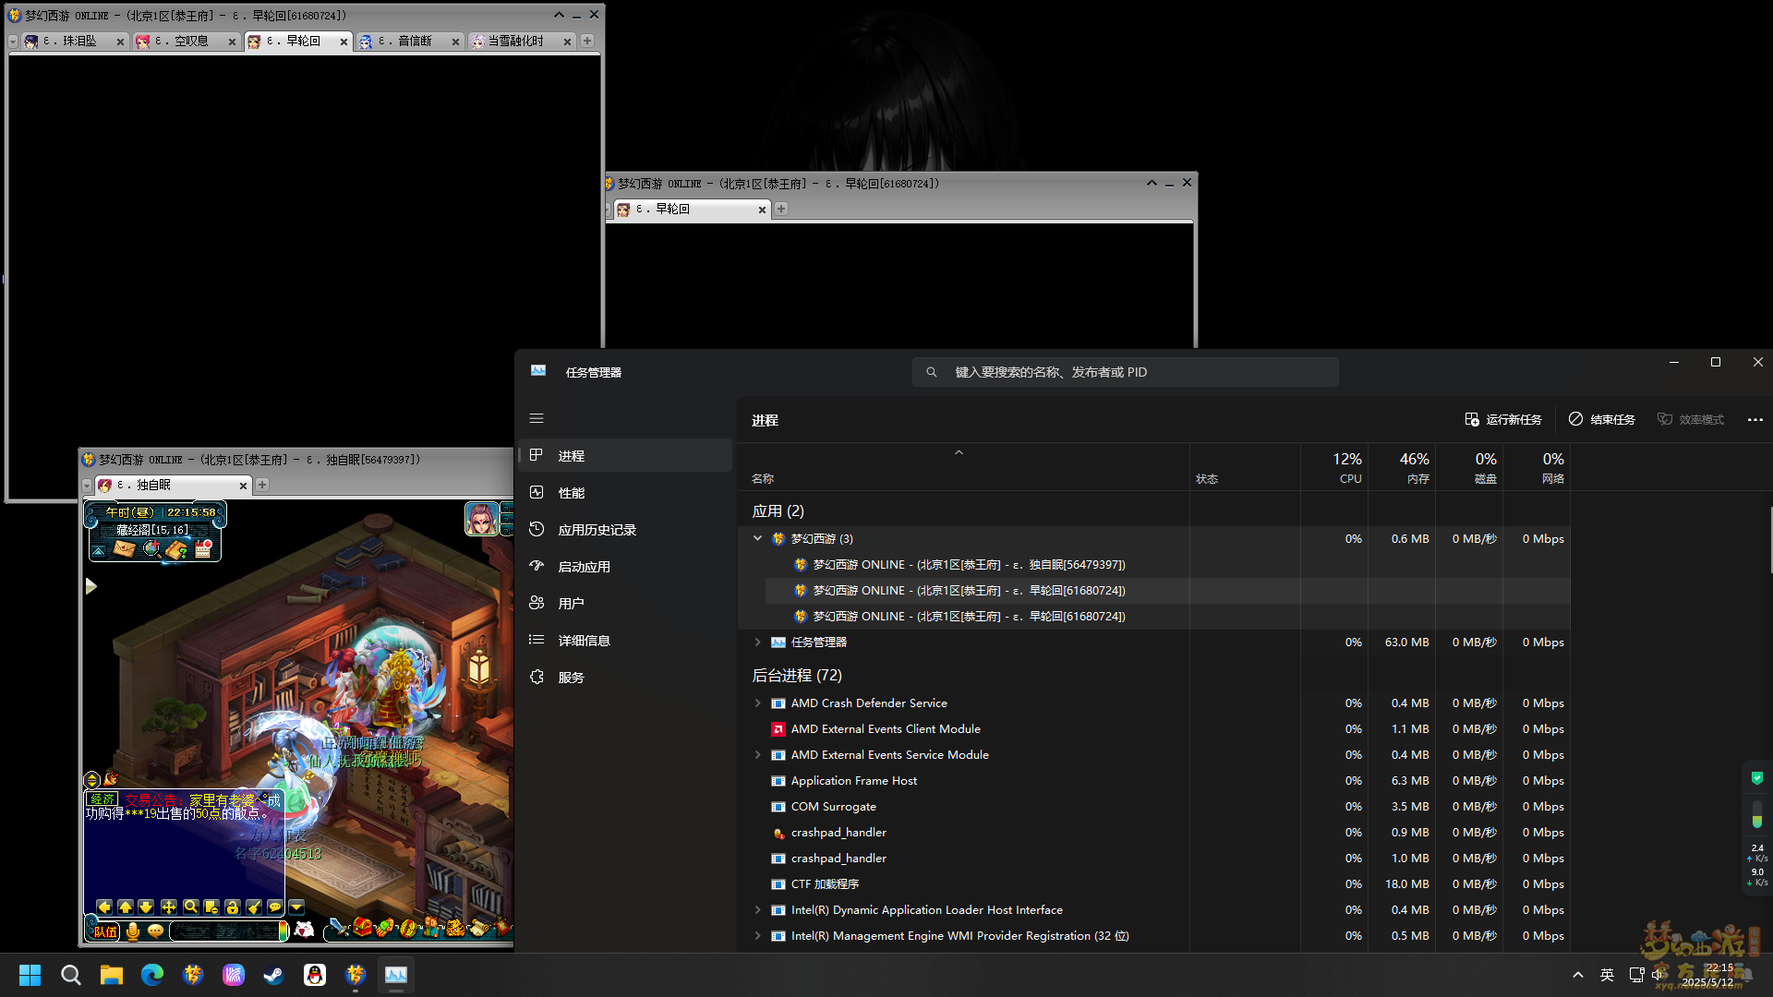
Task: Switch to the ε.珠泪坠 tab
Action: pos(75,42)
